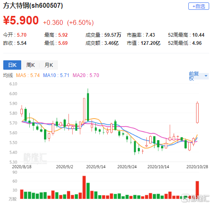
Task: Click the 最低 value 5.69
Action: pyautogui.click(x=63, y=43)
